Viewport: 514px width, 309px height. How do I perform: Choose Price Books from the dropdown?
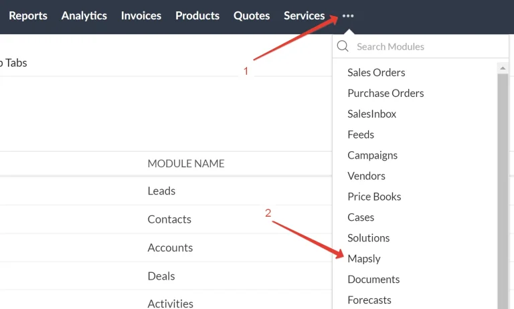(x=374, y=197)
